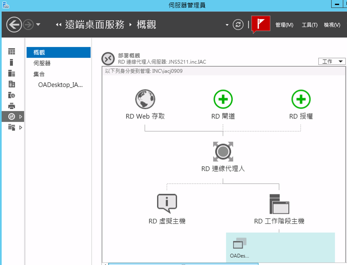
Task: Select the OADes... collection thumbnail
Action: point(240,247)
